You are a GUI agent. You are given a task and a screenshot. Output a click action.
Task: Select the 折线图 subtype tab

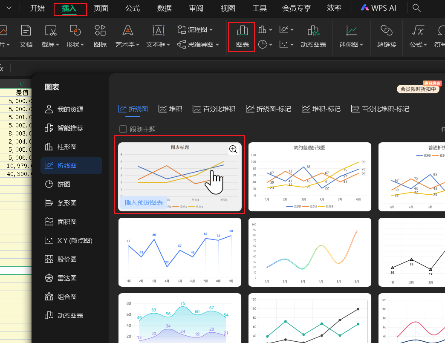tap(133, 109)
